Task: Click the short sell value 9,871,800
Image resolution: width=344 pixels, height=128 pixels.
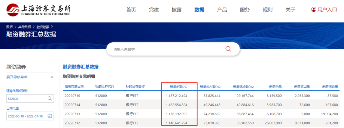Action: tap(303, 123)
